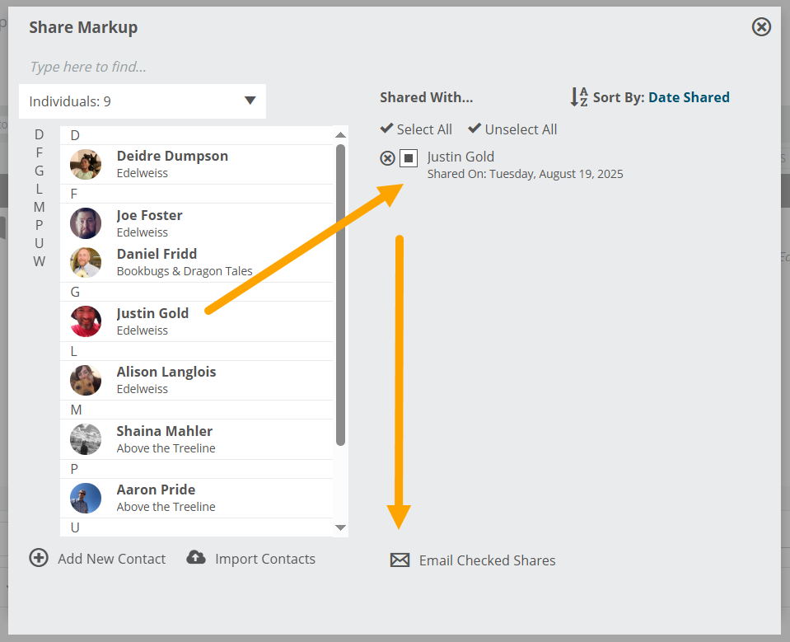This screenshot has height=642, width=790.
Task: Click the contact list vertical scrollbar
Action: 340,295
